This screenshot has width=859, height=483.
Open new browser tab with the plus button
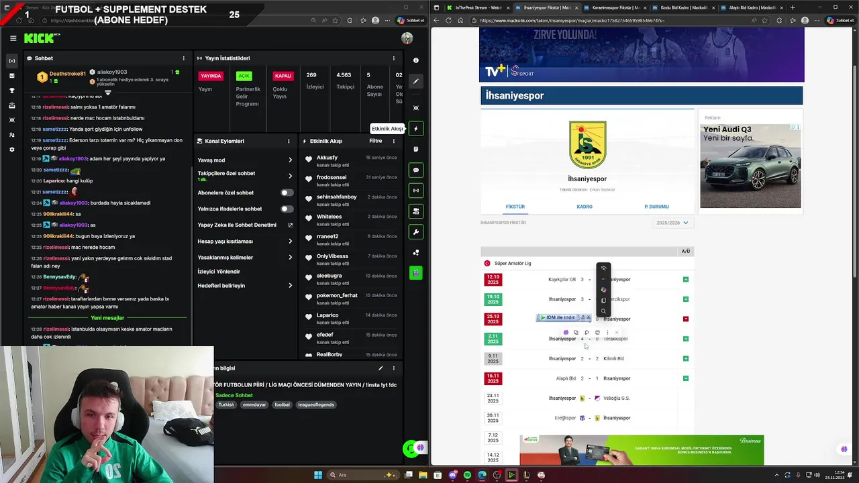[x=793, y=7]
